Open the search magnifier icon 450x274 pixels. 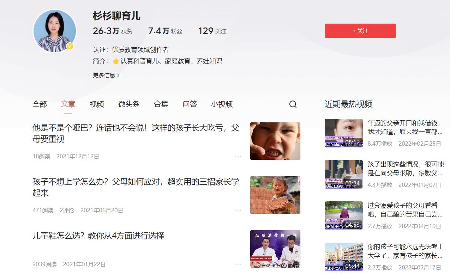pos(293,104)
